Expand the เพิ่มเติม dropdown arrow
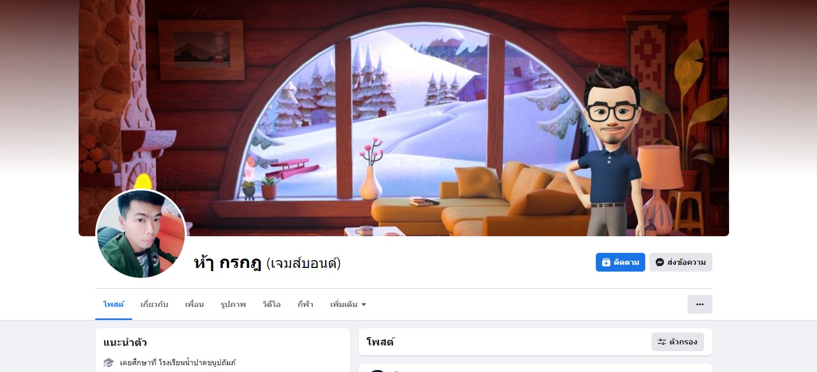This screenshot has width=817, height=372. [364, 305]
